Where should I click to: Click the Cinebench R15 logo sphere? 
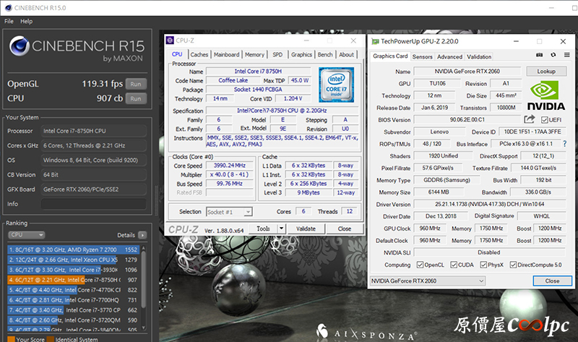point(20,46)
